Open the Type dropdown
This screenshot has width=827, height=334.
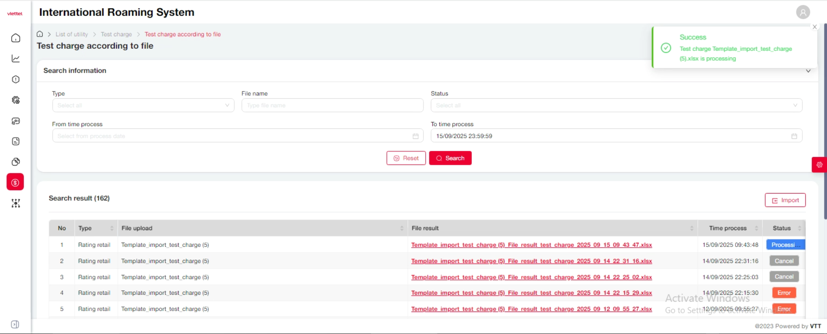tap(143, 105)
